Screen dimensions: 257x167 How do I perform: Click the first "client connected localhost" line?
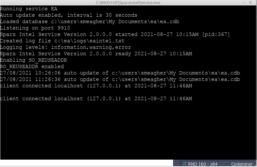pyautogui.click(x=96, y=86)
